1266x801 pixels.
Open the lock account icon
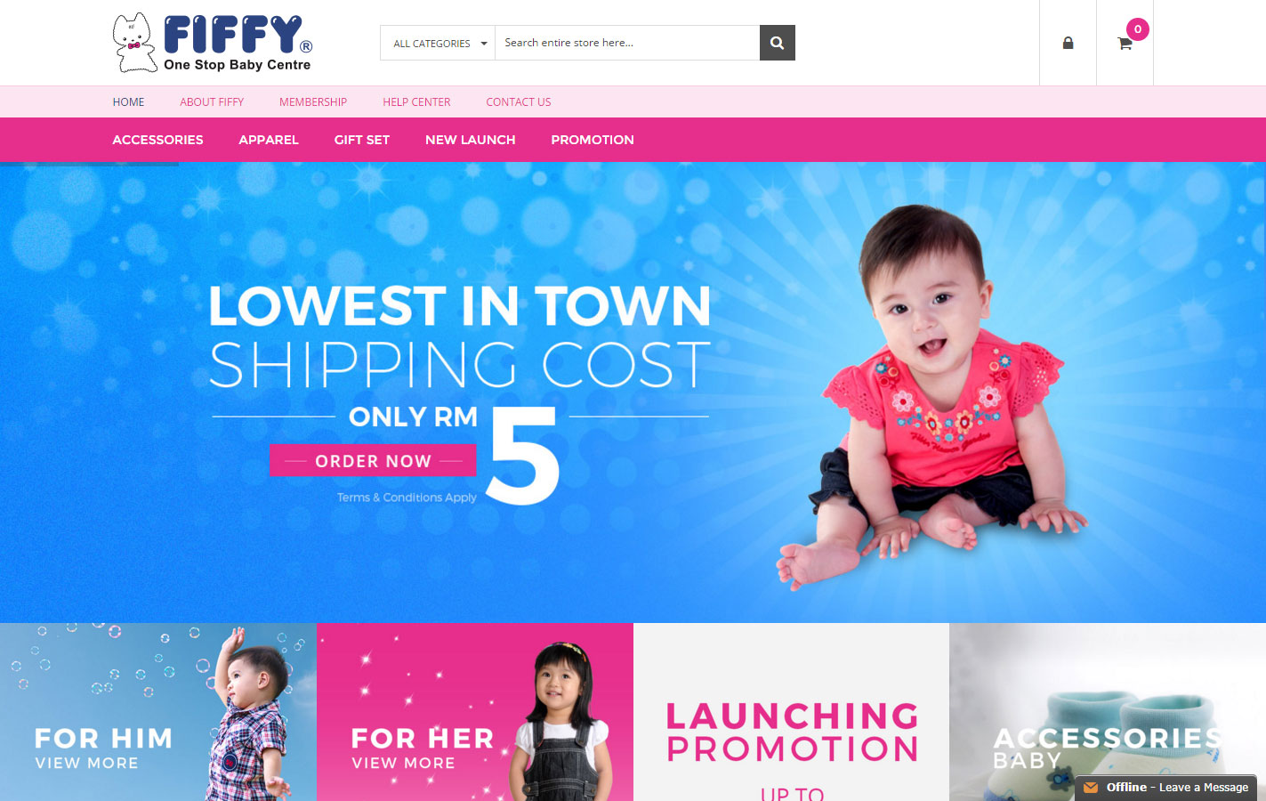point(1068,43)
